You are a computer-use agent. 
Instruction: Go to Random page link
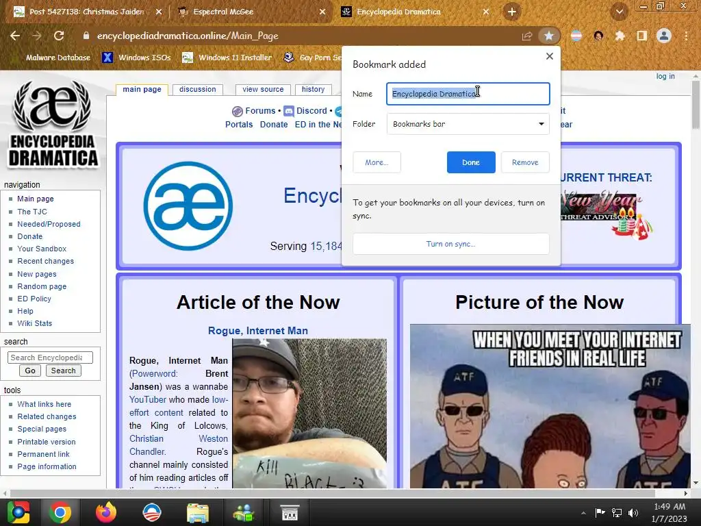42,286
